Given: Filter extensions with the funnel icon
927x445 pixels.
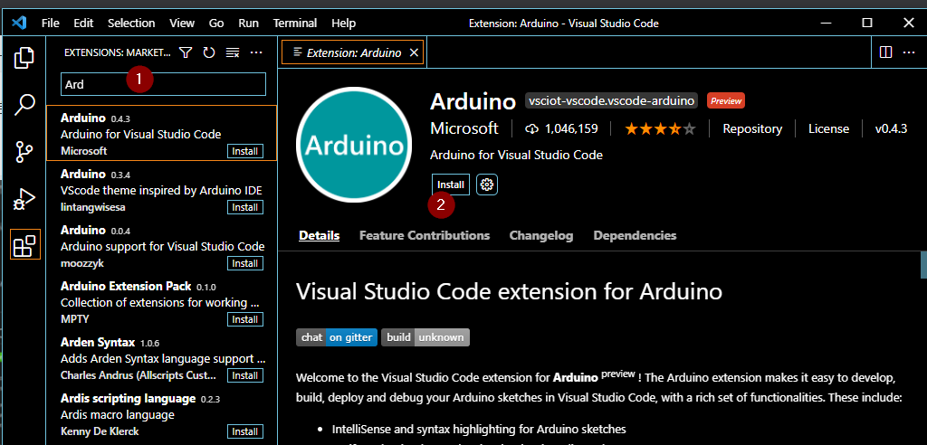Looking at the screenshot, I should tap(186, 53).
